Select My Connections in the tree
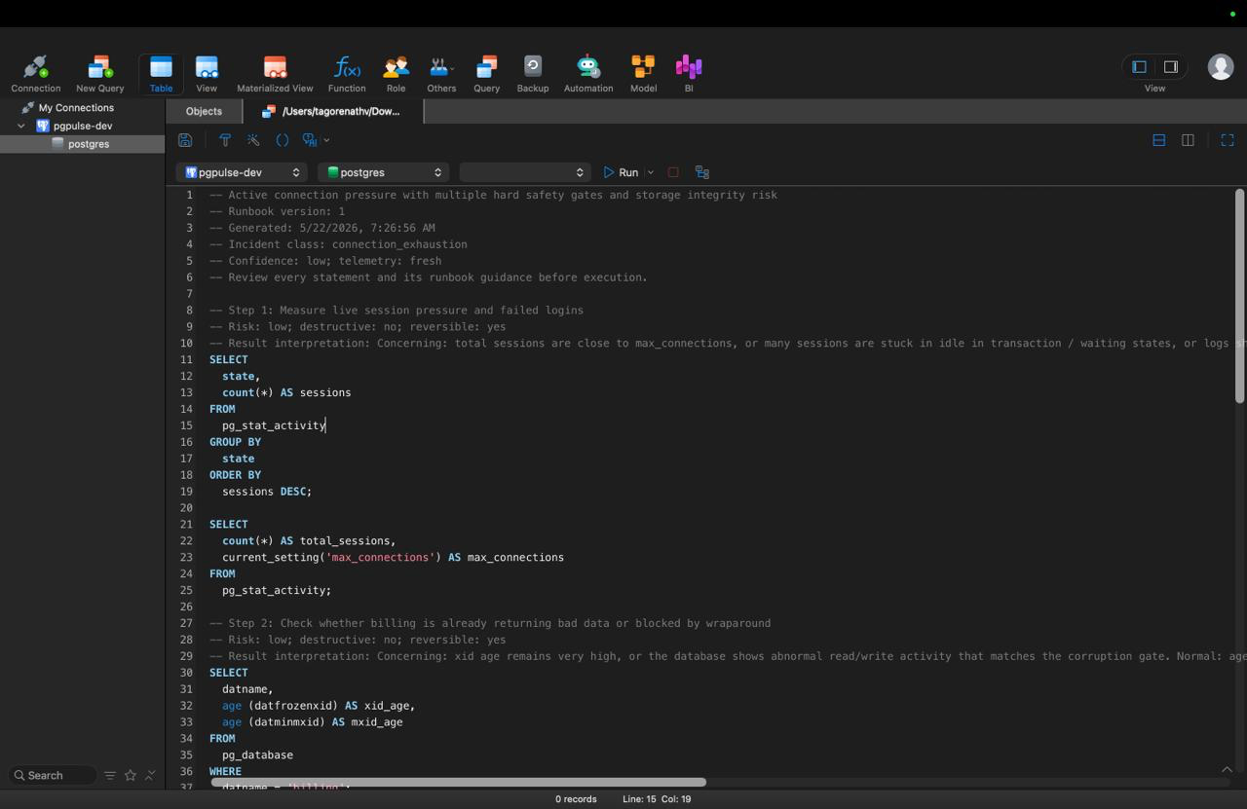This screenshot has width=1247, height=809. click(x=76, y=108)
